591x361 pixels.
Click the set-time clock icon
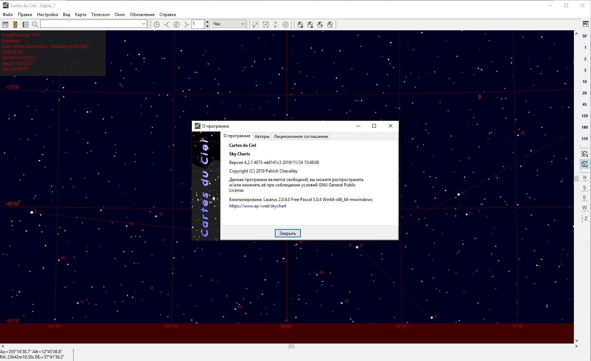click(x=157, y=25)
